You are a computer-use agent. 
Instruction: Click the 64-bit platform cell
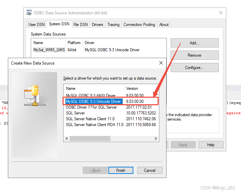tap(72, 50)
